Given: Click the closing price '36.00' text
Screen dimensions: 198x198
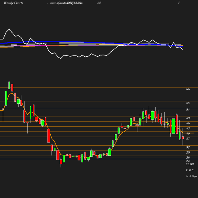Looking at the screenshot, I should 190,164.
